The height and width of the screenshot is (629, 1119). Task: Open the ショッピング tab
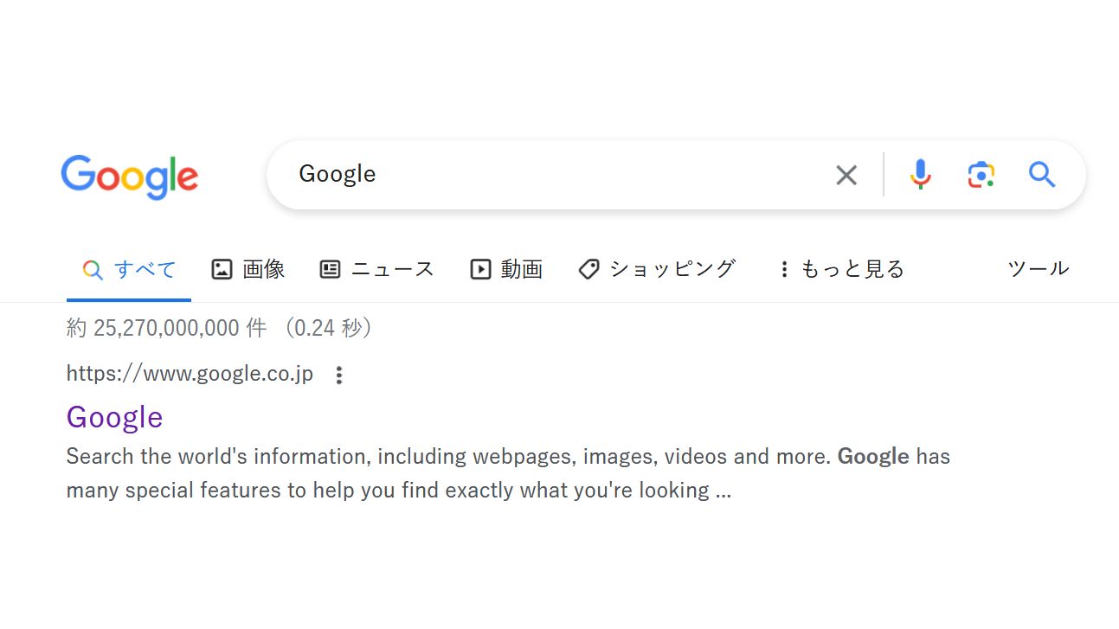tap(657, 269)
